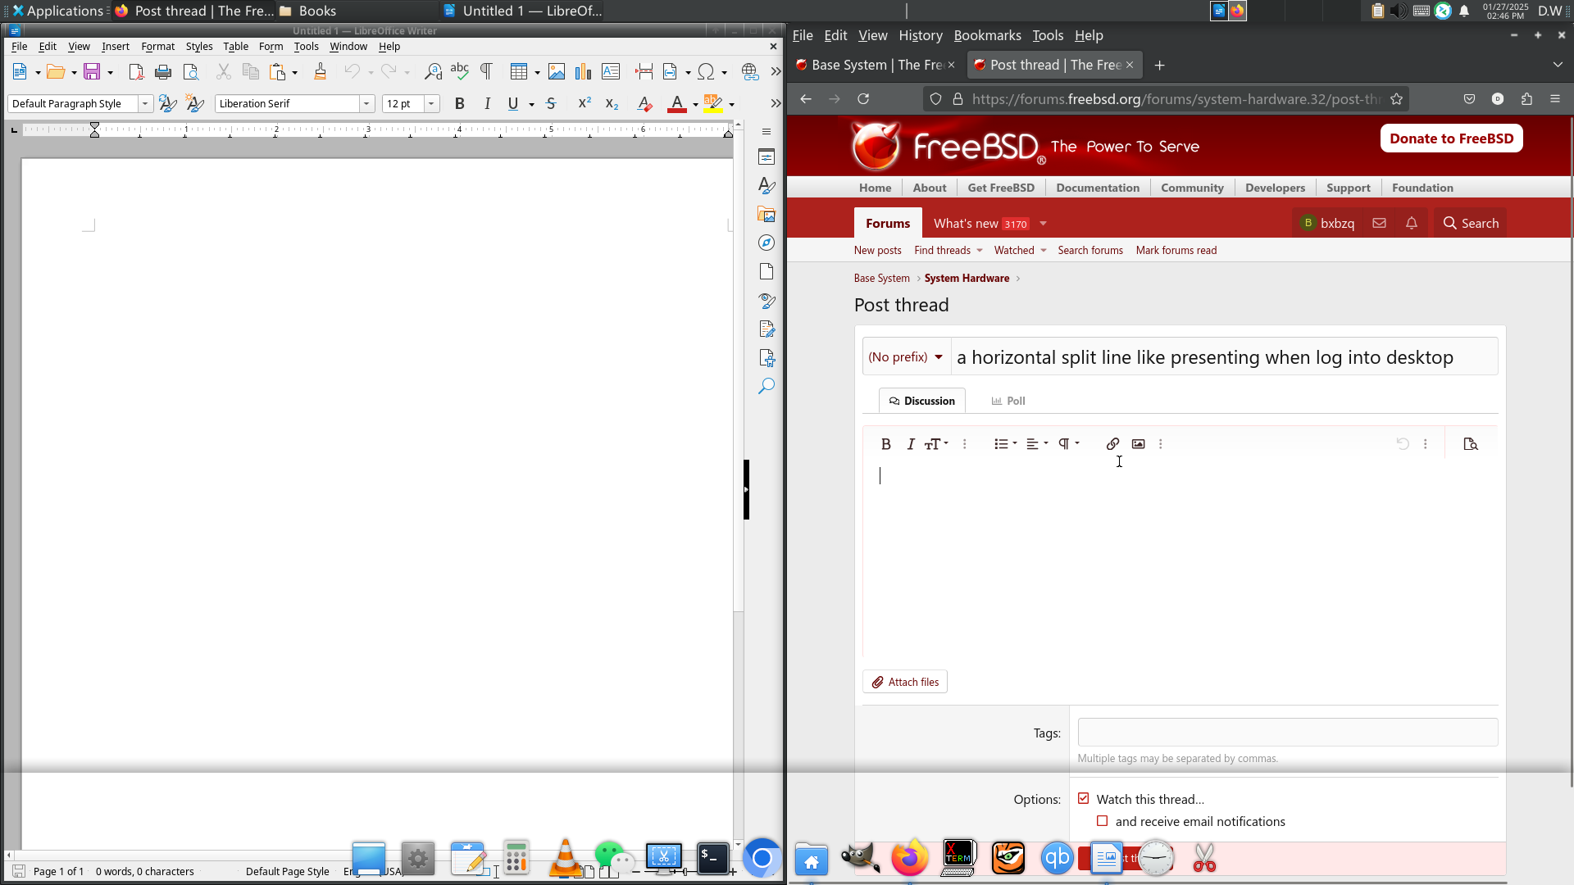Click the Insert Image toolbar icon

557,72
